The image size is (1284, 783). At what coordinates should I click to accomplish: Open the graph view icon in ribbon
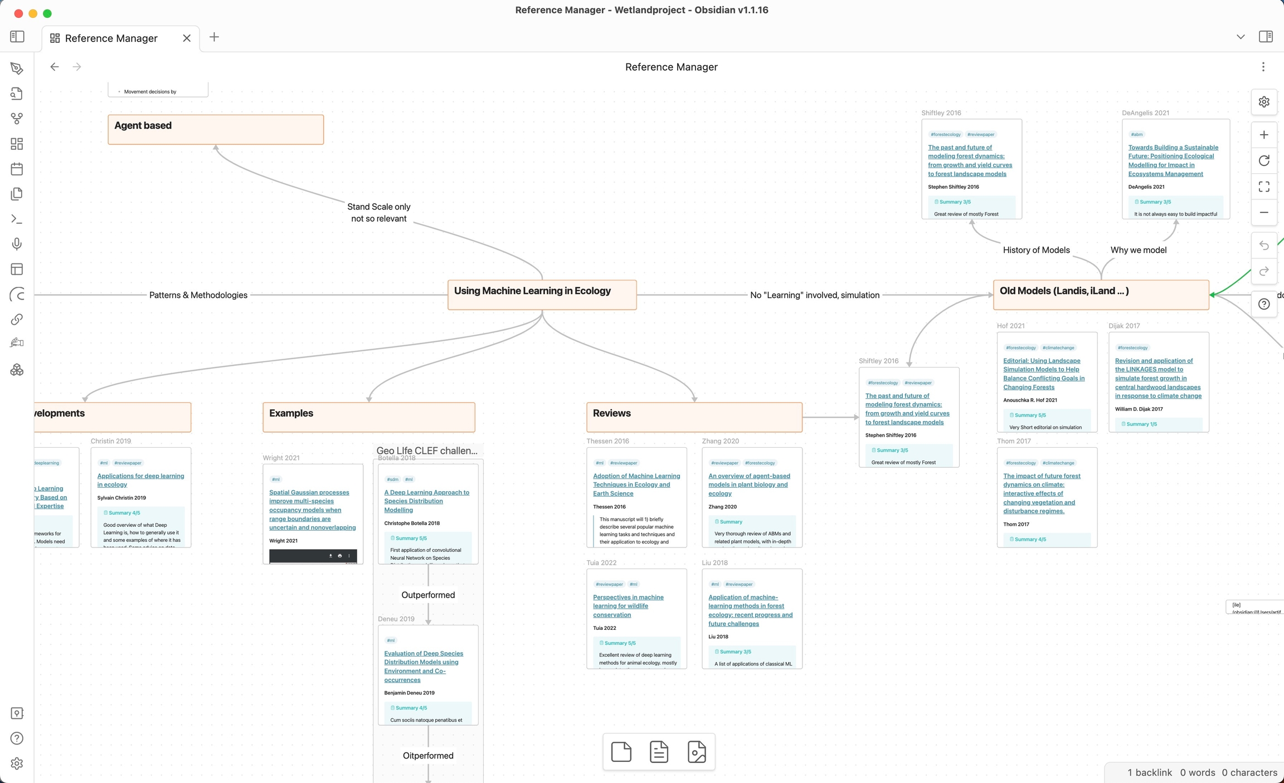[17, 119]
